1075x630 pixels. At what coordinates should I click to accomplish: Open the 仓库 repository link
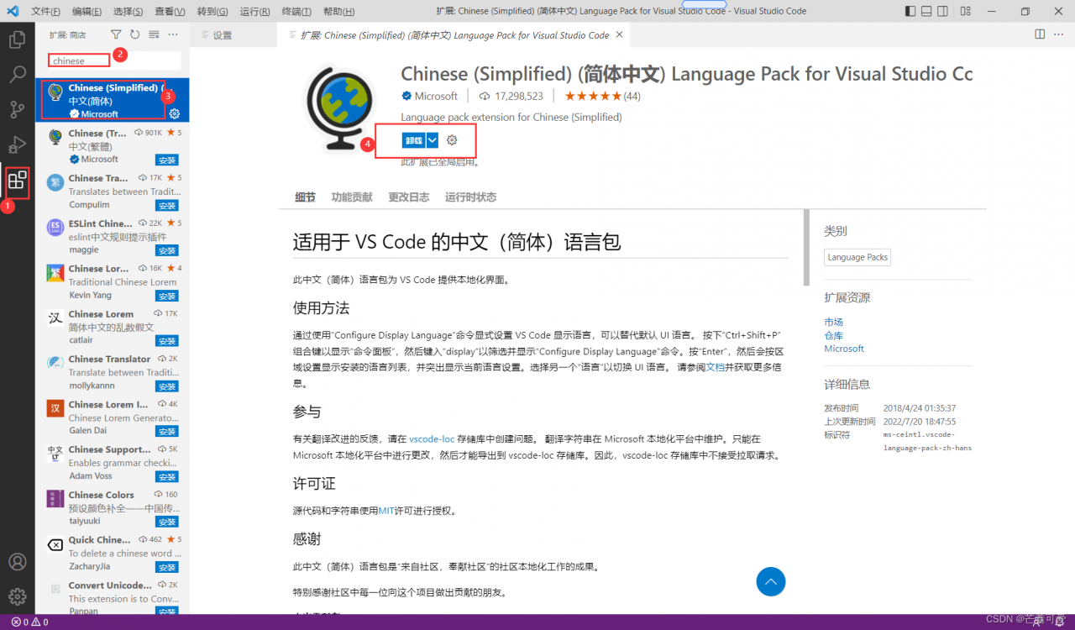coord(833,335)
